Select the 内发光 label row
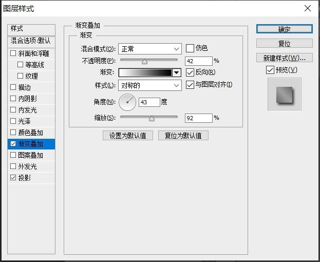The height and width of the screenshot is (262, 320). (x=31, y=110)
